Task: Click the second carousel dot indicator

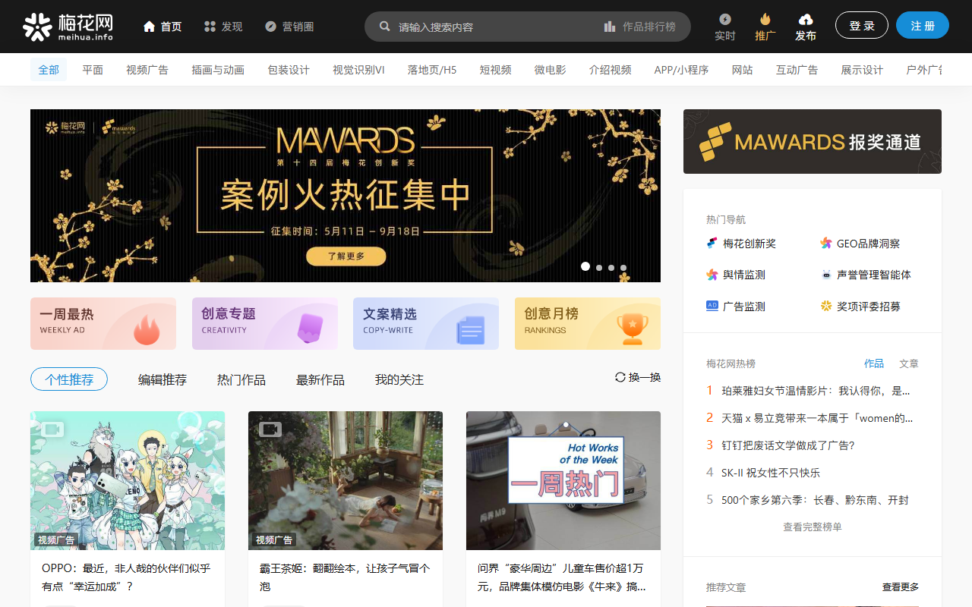Action: tap(599, 267)
